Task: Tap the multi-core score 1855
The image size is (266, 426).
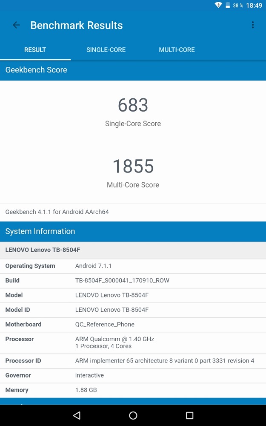Action: 133,166
